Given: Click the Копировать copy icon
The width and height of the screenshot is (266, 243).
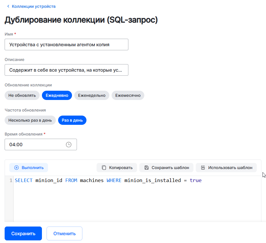Looking at the screenshot, I should tap(104, 168).
